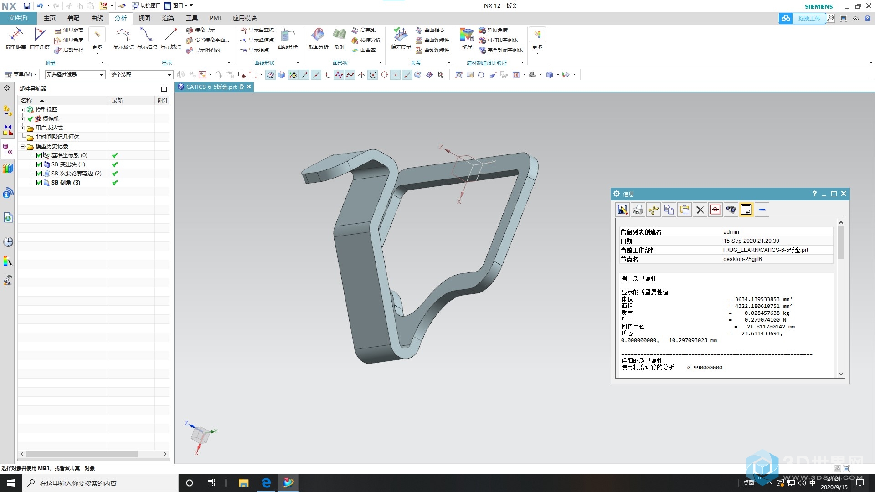Click the red crosshair icon in info window

pos(715,210)
